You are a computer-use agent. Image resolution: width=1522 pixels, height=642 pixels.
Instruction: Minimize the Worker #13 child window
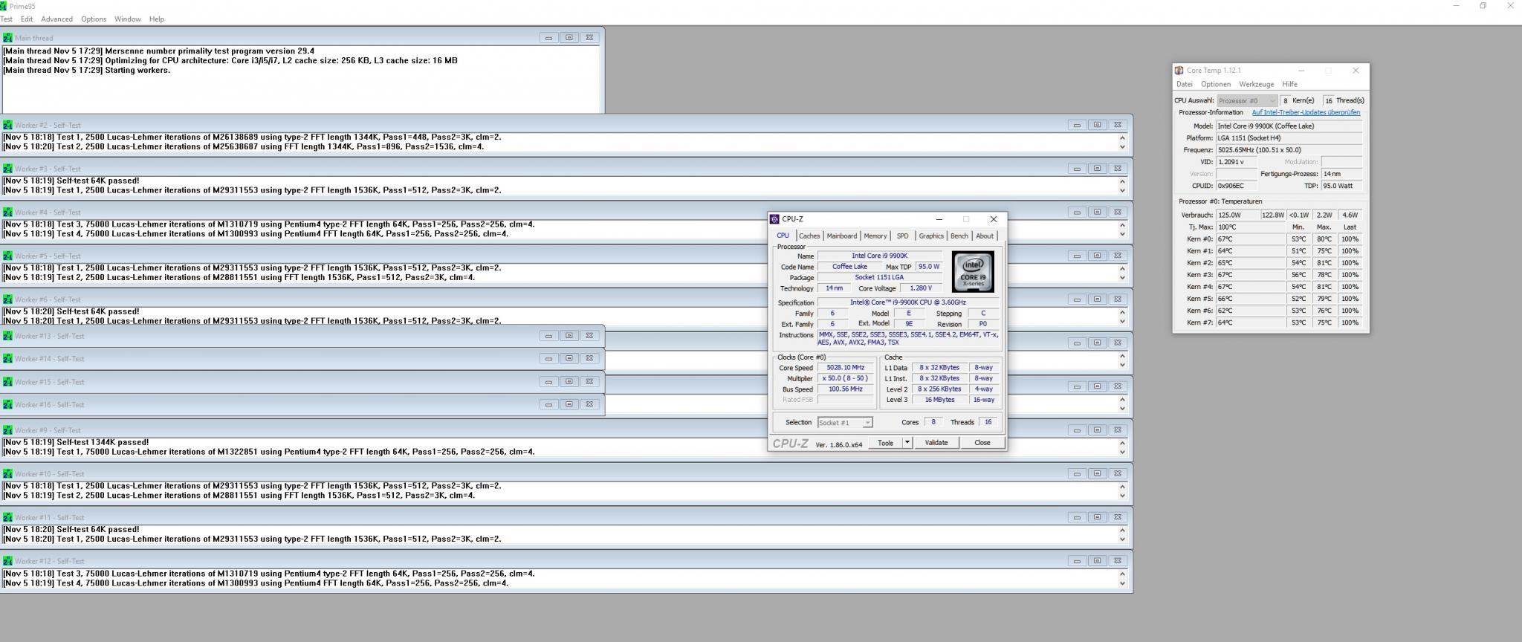(x=548, y=336)
